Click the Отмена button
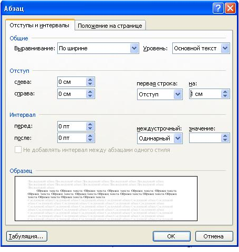 214,236
